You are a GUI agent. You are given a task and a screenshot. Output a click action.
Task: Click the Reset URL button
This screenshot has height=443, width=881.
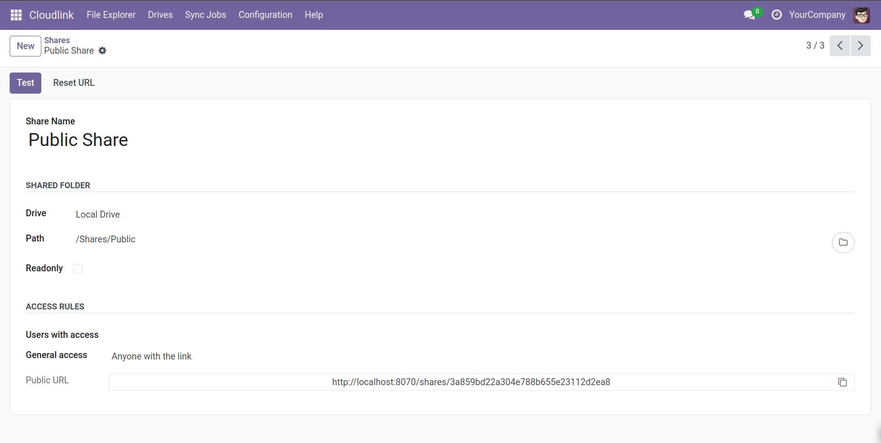pos(73,83)
